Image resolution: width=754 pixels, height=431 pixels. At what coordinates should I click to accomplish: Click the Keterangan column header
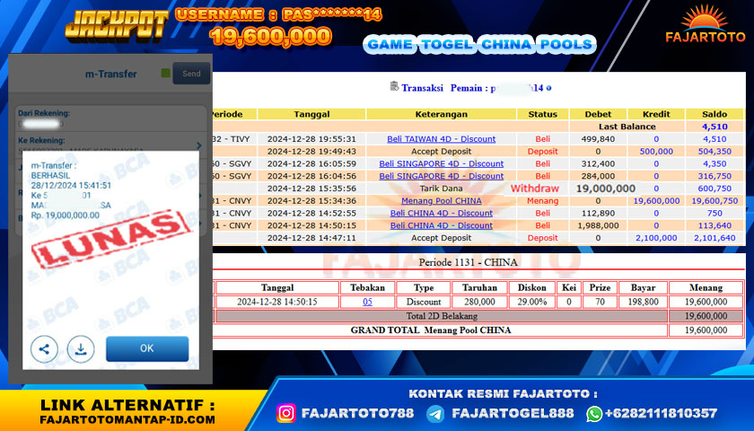point(441,114)
